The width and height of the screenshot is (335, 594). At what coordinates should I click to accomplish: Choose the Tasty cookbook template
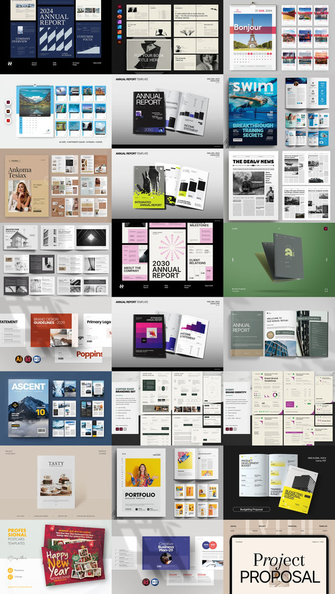56,482
